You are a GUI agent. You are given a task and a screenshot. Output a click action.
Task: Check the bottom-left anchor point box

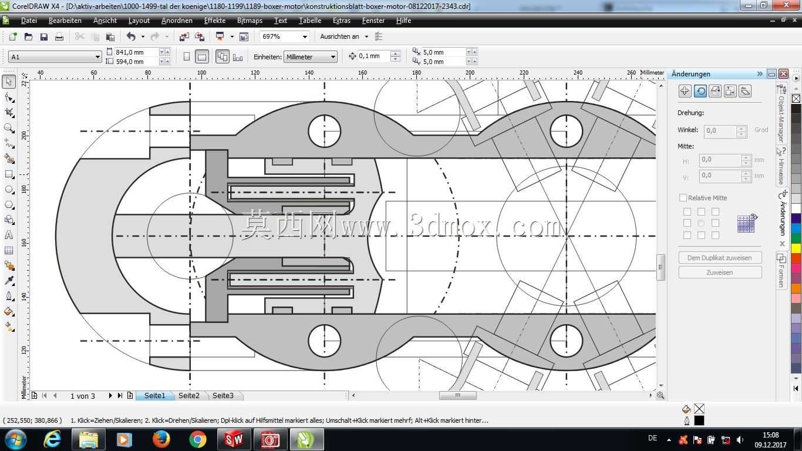click(x=687, y=235)
